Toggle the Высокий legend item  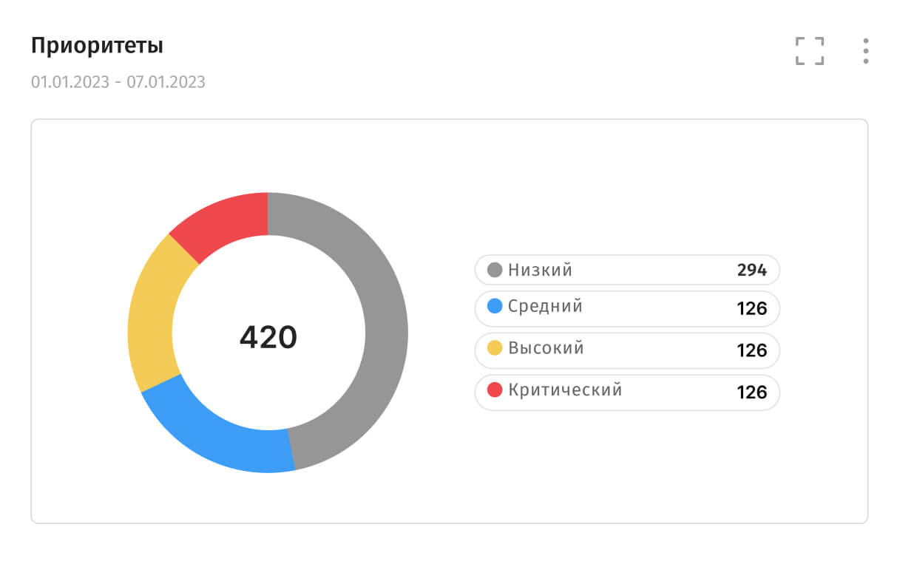point(627,350)
